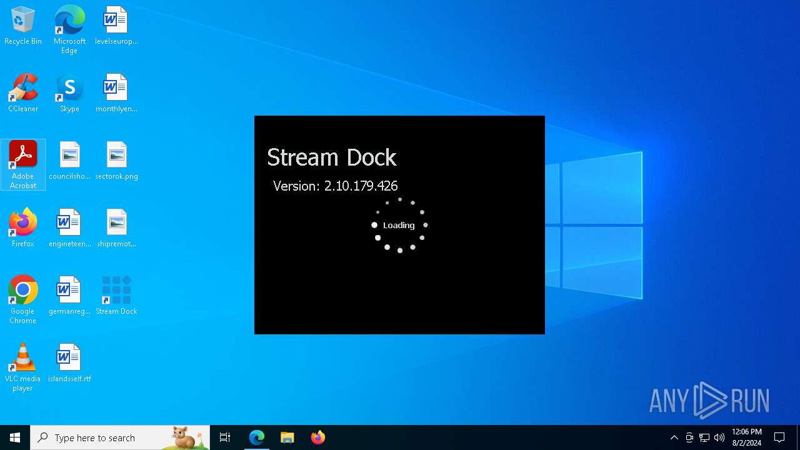Image resolution: width=800 pixels, height=450 pixels.
Task: Open the clock showing 12:06 PM
Action: pos(746,437)
